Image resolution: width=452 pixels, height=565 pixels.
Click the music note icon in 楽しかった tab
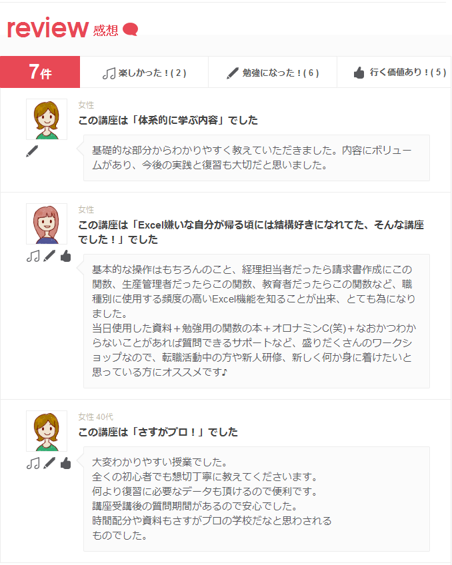click(109, 73)
